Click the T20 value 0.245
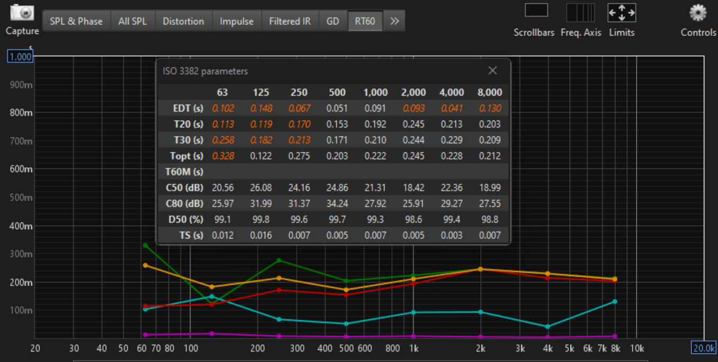The width and height of the screenshot is (718, 362). tap(414, 124)
